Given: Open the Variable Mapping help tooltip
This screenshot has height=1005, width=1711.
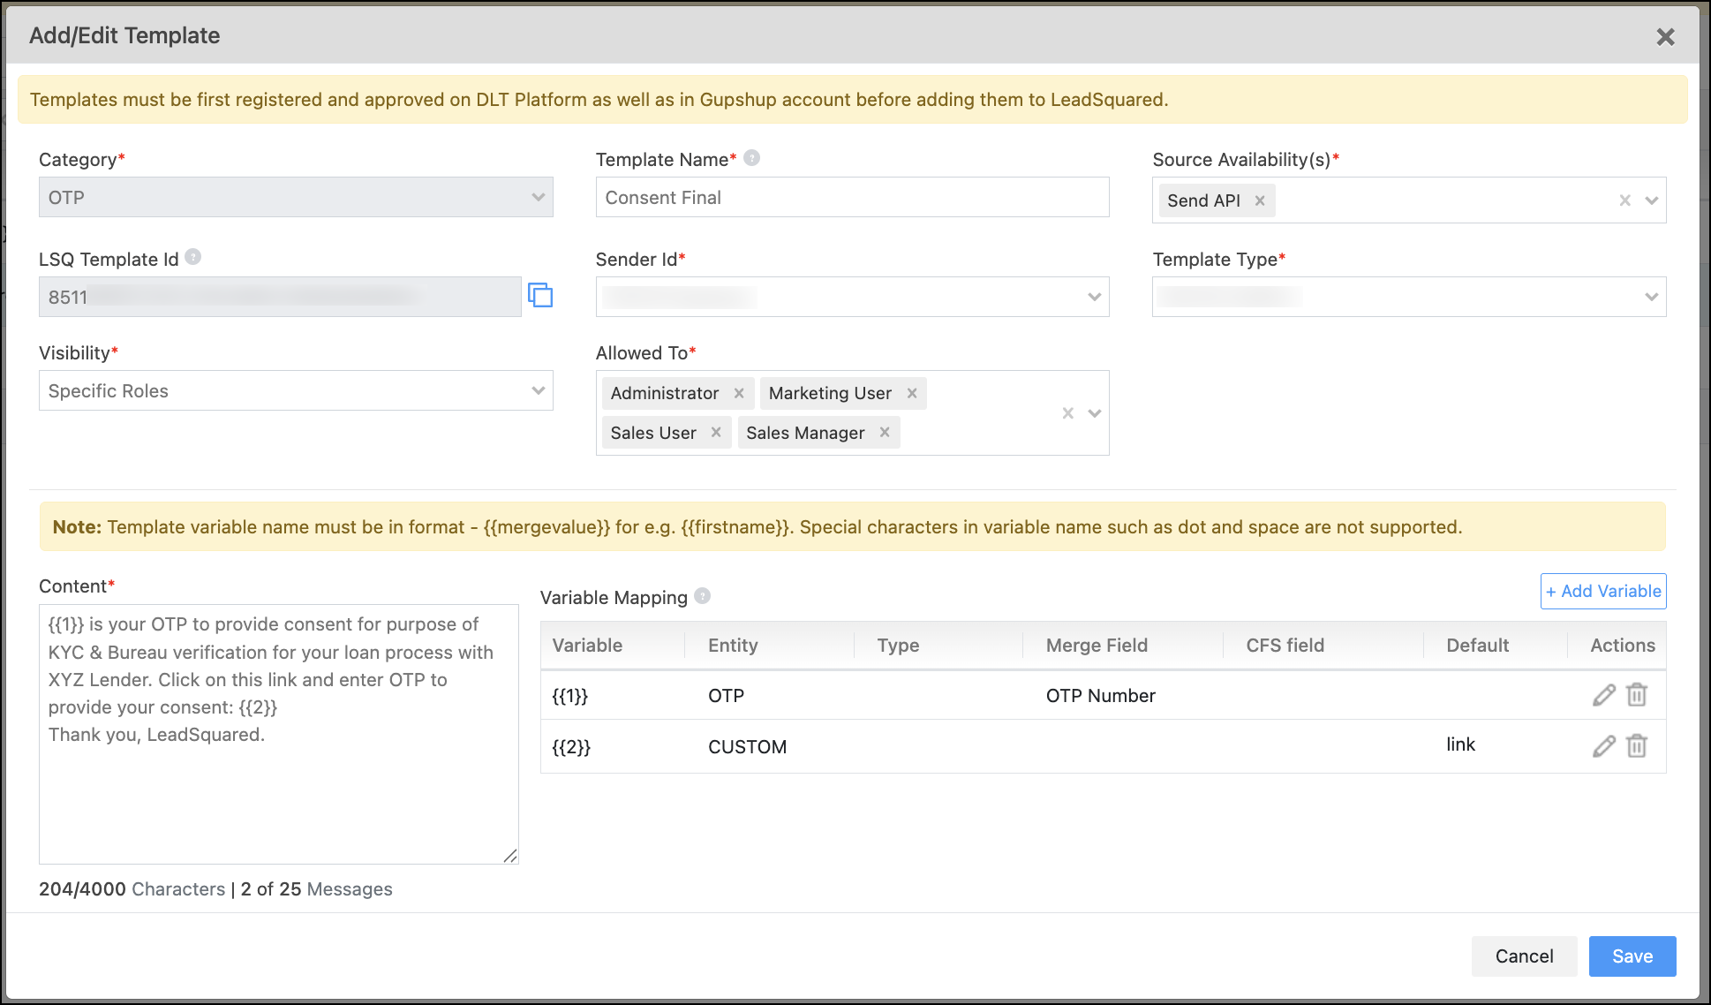Looking at the screenshot, I should [701, 596].
